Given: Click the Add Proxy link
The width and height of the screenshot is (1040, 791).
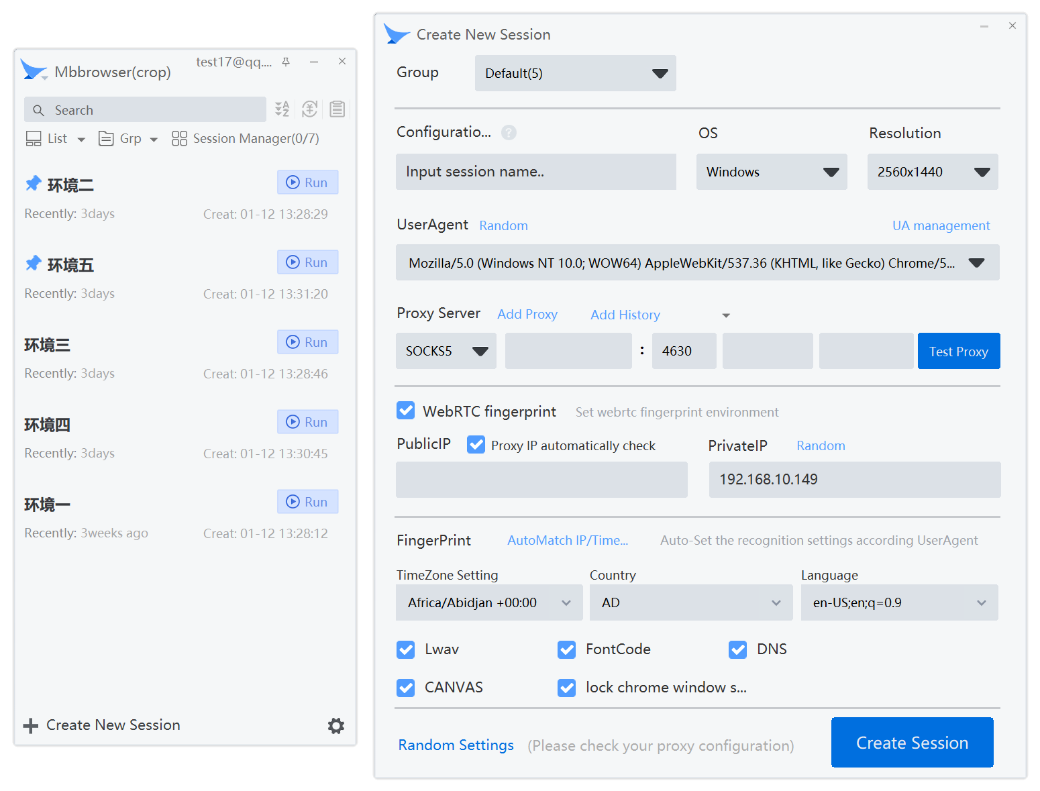Looking at the screenshot, I should pyautogui.click(x=527, y=315).
